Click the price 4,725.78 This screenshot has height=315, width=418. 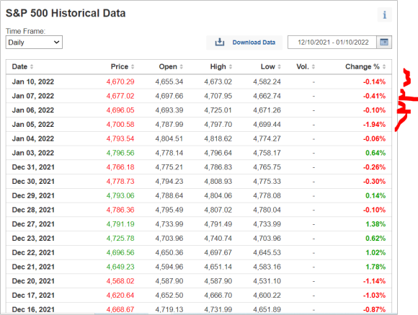120,239
